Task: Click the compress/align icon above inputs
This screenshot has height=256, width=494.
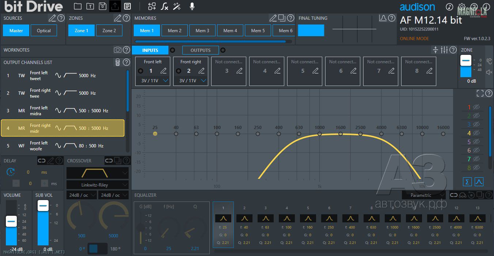Action: click(x=436, y=50)
